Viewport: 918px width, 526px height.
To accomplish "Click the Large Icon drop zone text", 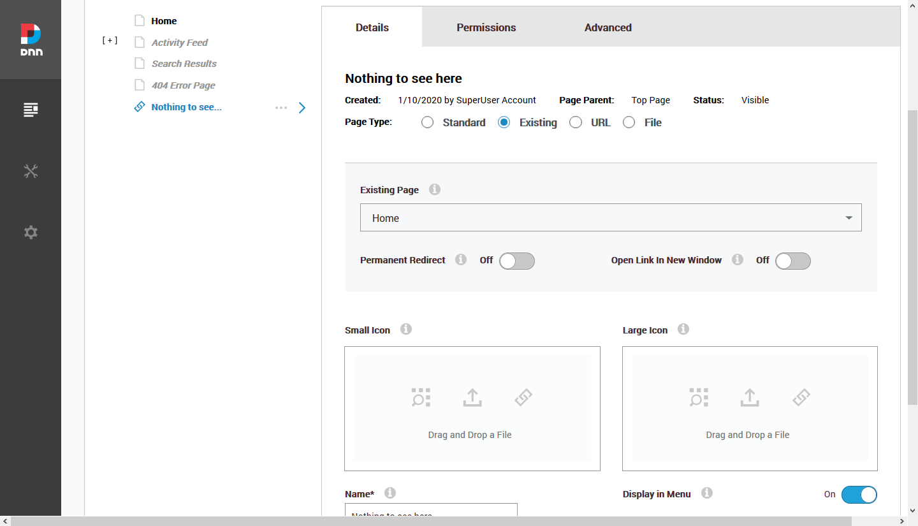I will coord(748,435).
